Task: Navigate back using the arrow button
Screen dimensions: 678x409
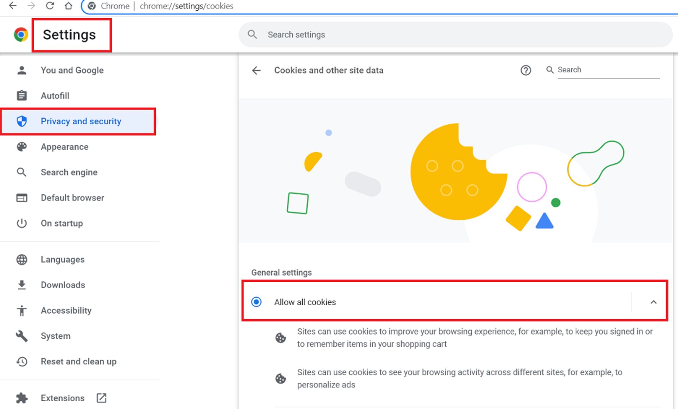Action: click(x=257, y=70)
